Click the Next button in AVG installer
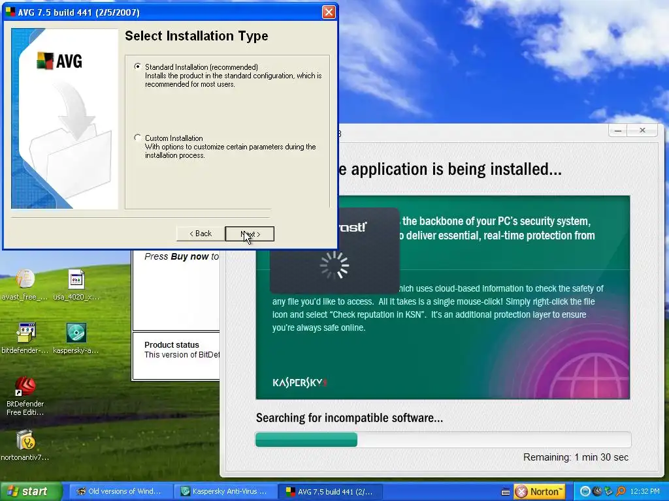 [x=250, y=234]
